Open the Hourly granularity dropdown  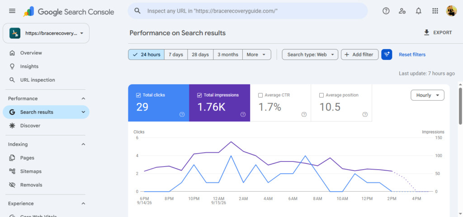427,95
